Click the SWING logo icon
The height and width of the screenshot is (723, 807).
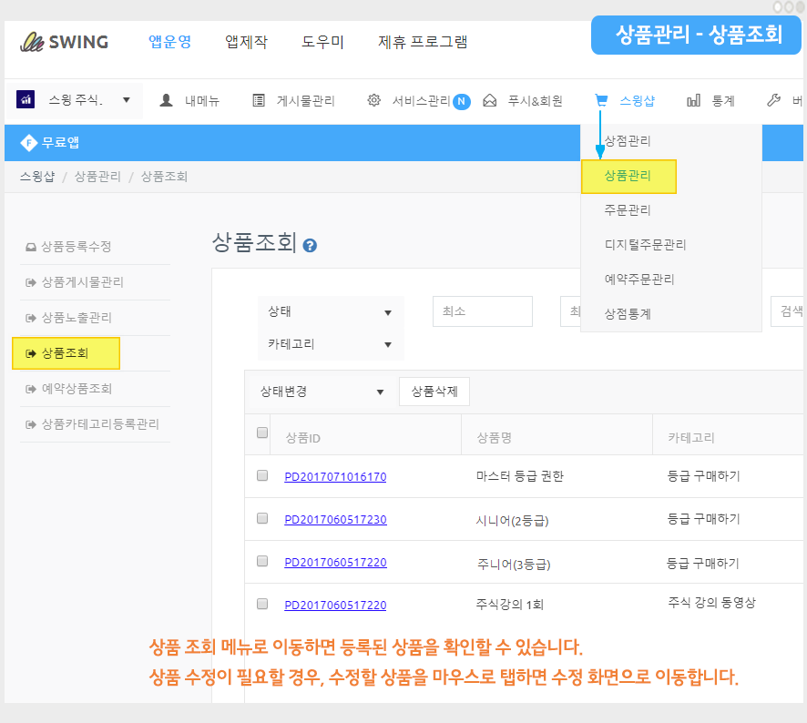[x=34, y=42]
